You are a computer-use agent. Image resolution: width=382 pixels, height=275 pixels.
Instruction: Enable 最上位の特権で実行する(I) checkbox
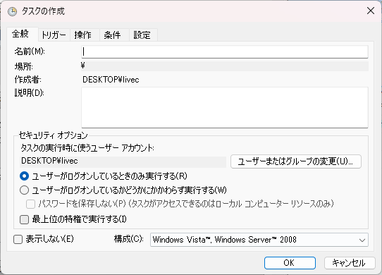(24, 219)
